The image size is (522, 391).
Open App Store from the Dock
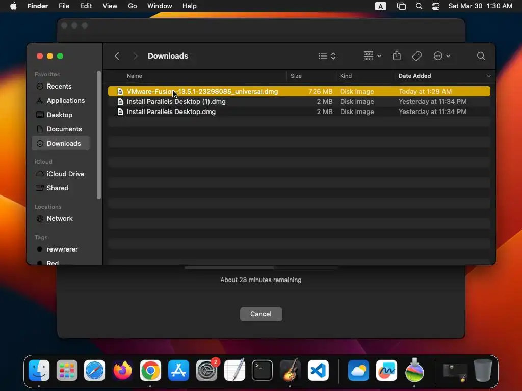pyautogui.click(x=179, y=370)
